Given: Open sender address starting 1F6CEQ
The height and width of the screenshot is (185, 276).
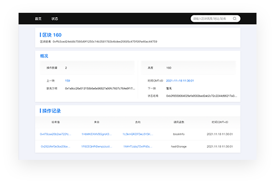Looking at the screenshot, I should (97, 147).
